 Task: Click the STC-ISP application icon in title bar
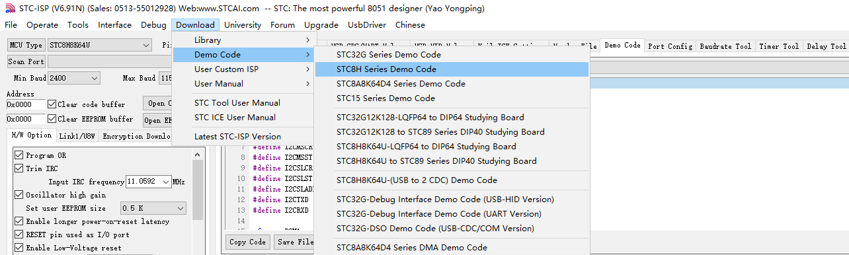coord(9,9)
